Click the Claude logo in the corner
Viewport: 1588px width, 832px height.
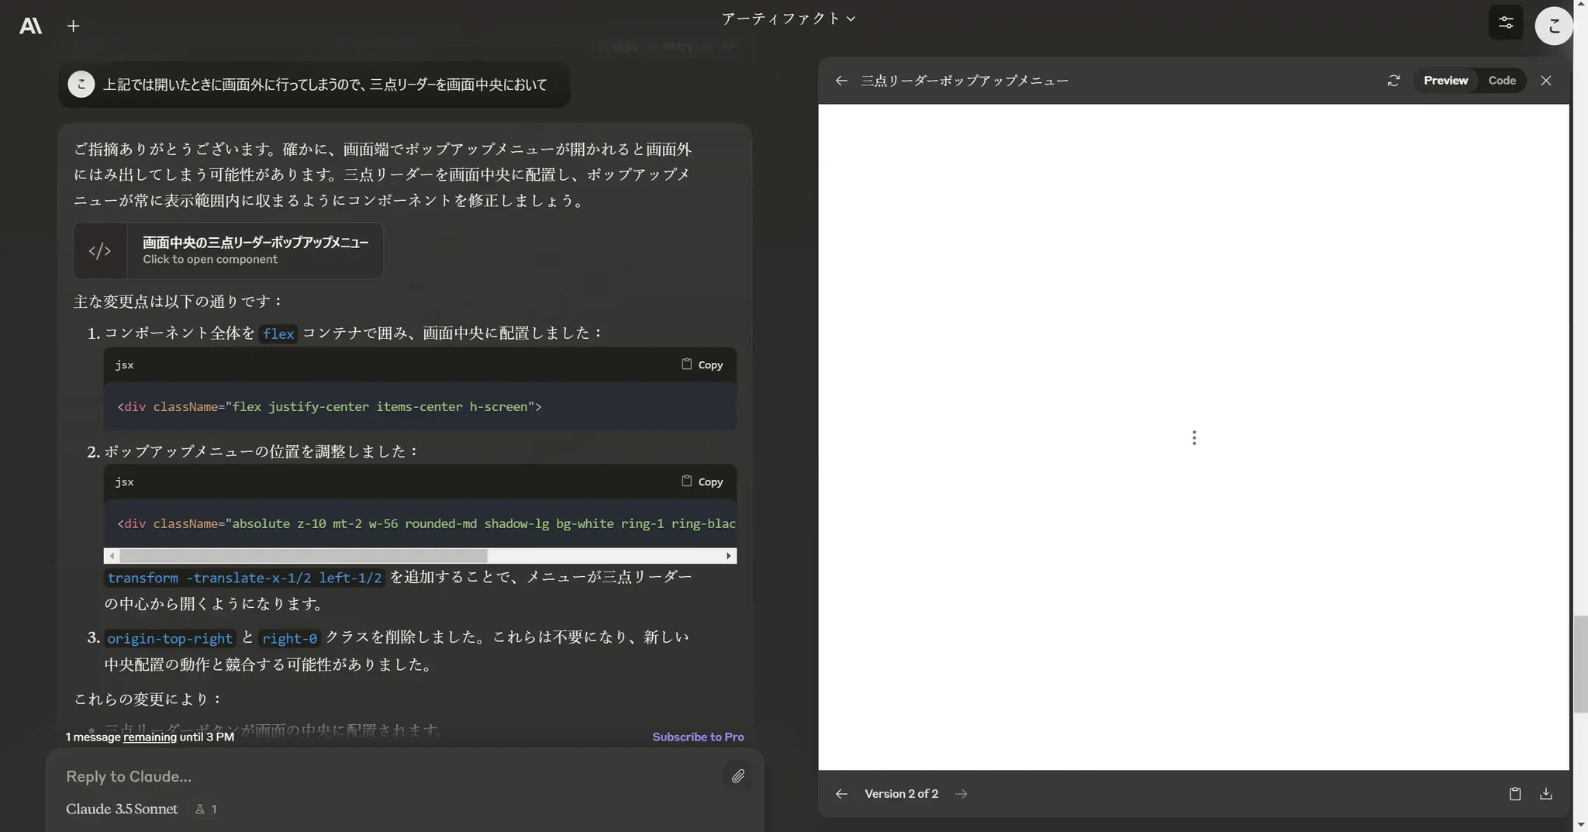point(29,26)
